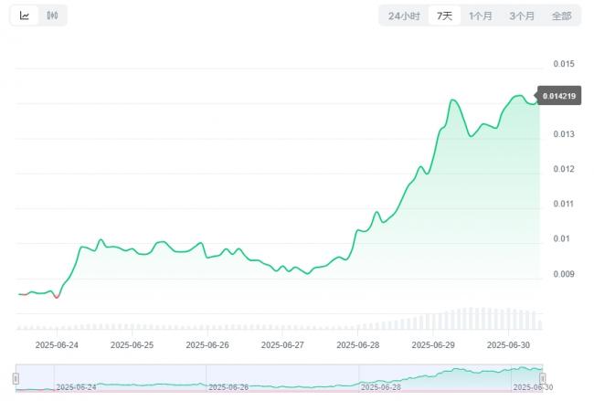The width and height of the screenshot is (594, 401).
Task: Click the 2025-06-25 axis date label
Action: pyautogui.click(x=133, y=345)
